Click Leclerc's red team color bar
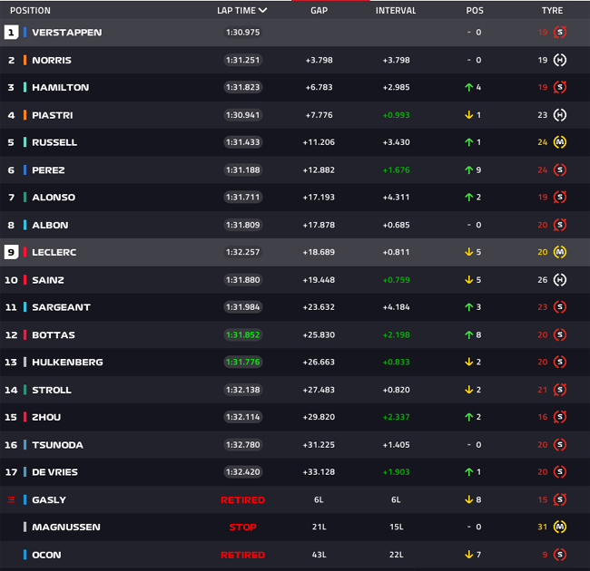This screenshot has height=571, width=590. [25, 252]
